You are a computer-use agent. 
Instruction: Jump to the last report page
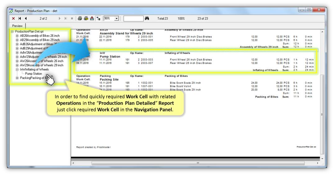(66, 19)
